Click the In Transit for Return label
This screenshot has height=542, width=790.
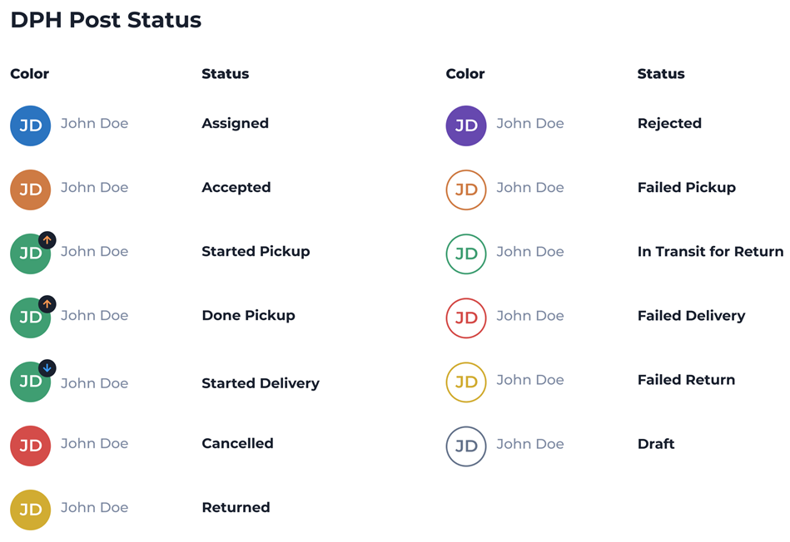[x=710, y=252]
